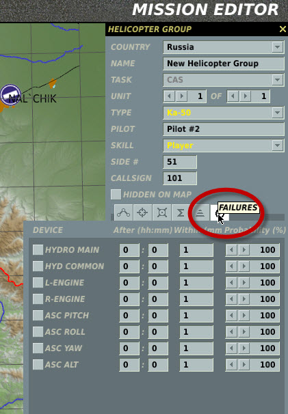Decrease OF unit count with left arrow
Image resolution: width=288 pixels, height=414 pixels.
tap(233, 96)
